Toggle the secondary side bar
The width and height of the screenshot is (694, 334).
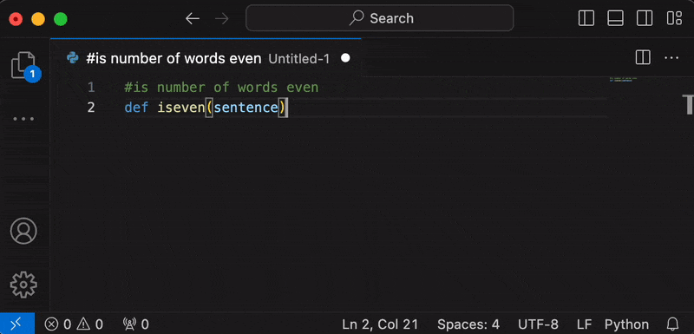pyautogui.click(x=645, y=18)
